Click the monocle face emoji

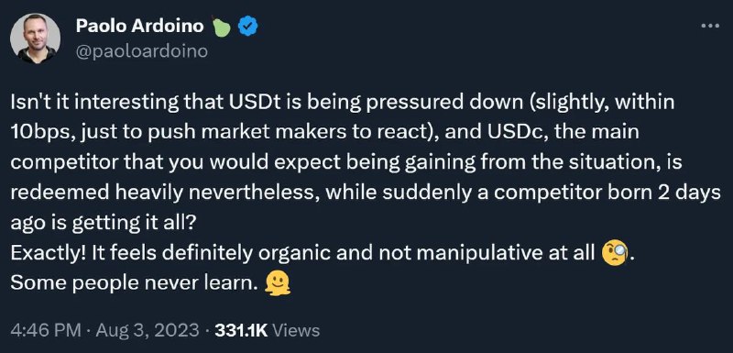[x=615, y=253]
